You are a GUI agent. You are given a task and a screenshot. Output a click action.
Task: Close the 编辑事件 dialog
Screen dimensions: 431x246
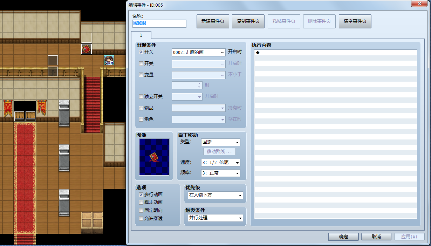420,3
